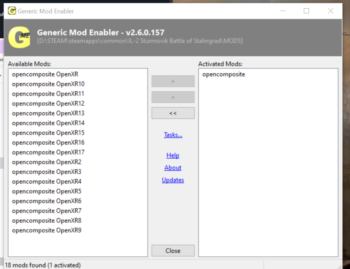This screenshot has width=350, height=269.
Task: Click the Close button
Action: (173, 251)
